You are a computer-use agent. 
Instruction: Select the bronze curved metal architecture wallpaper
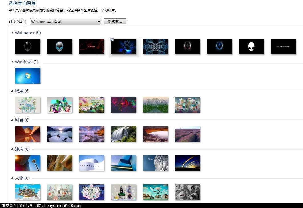tap(60, 163)
